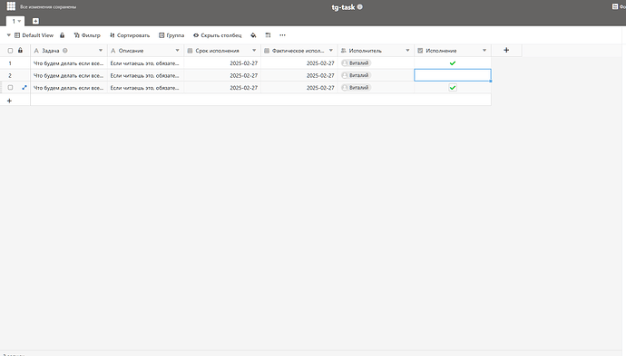
Task: Click the Виталий collaborator chip in row two
Action: pos(356,75)
